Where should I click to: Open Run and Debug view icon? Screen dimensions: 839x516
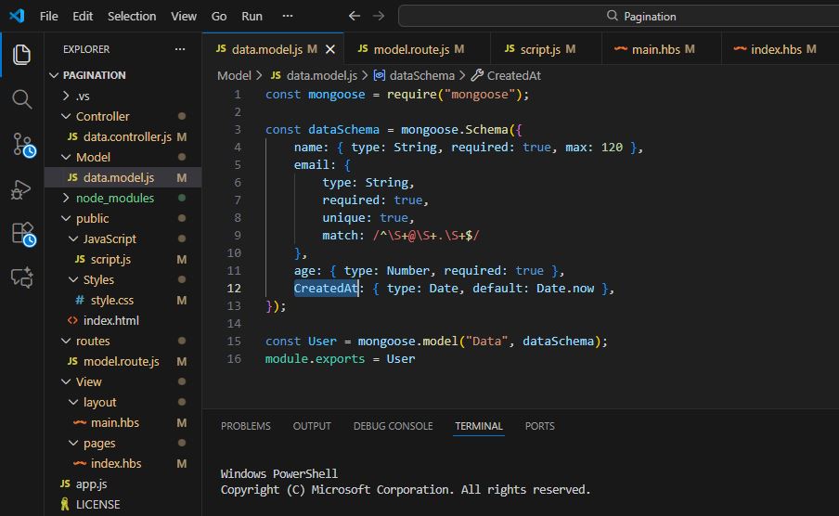22,189
